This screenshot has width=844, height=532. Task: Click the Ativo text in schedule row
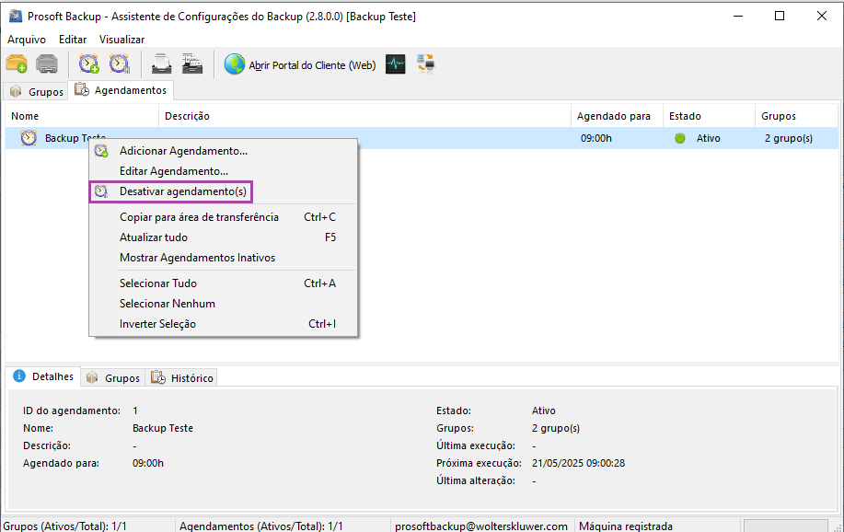(708, 138)
